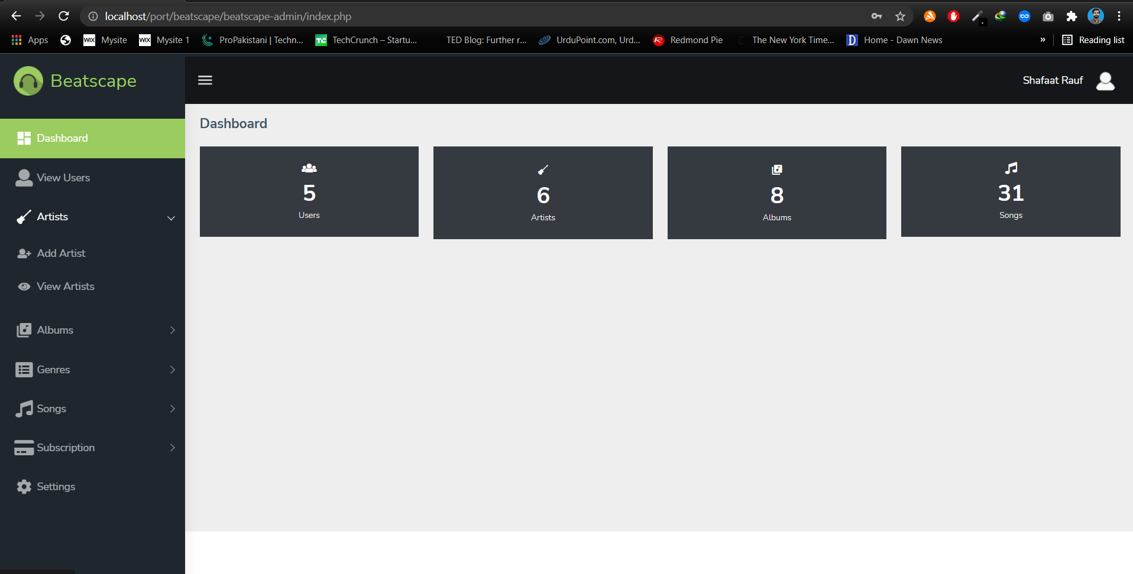Click the Albums card icon
Image resolution: width=1133 pixels, height=574 pixels.
(x=776, y=170)
